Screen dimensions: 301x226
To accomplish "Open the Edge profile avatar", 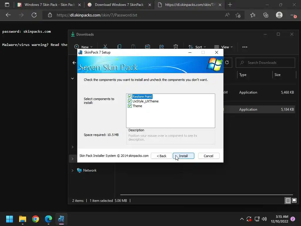I will pyautogui.click(x=279, y=15).
